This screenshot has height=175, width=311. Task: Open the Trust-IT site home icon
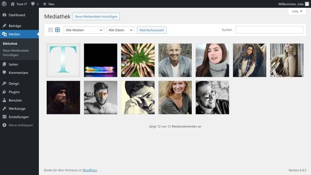(13, 4)
